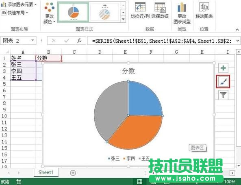Select column H header

pyautogui.click(x=202, y=52)
